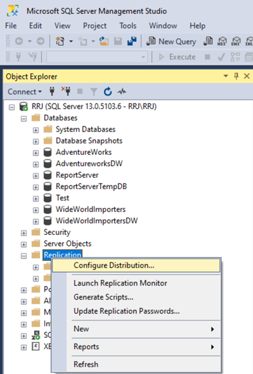Choose Refresh from the context menu
This screenshot has height=374, width=253.
[136, 364]
